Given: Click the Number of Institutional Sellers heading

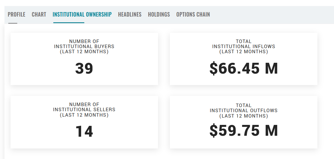Looking at the screenshot, I should (x=84, y=107).
